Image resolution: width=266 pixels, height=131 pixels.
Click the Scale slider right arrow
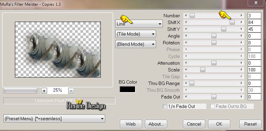pos(241,70)
